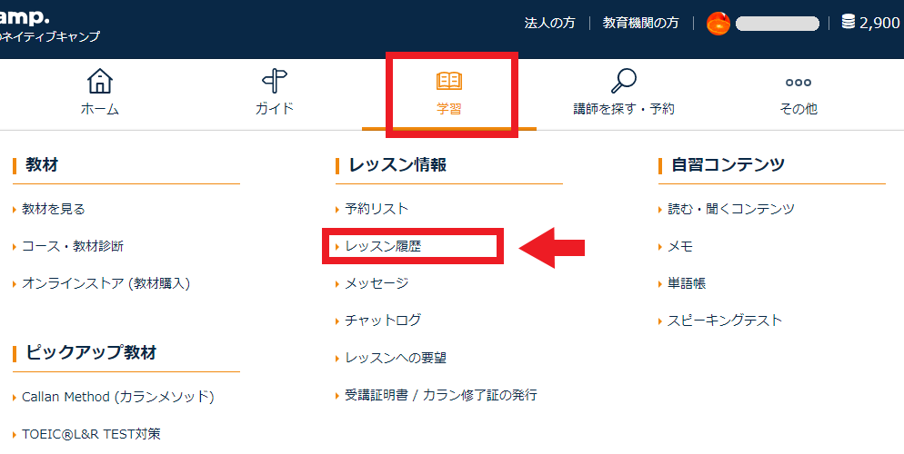904x454 pixels.
Task: Click the coin stack icon
Action: click(849, 23)
